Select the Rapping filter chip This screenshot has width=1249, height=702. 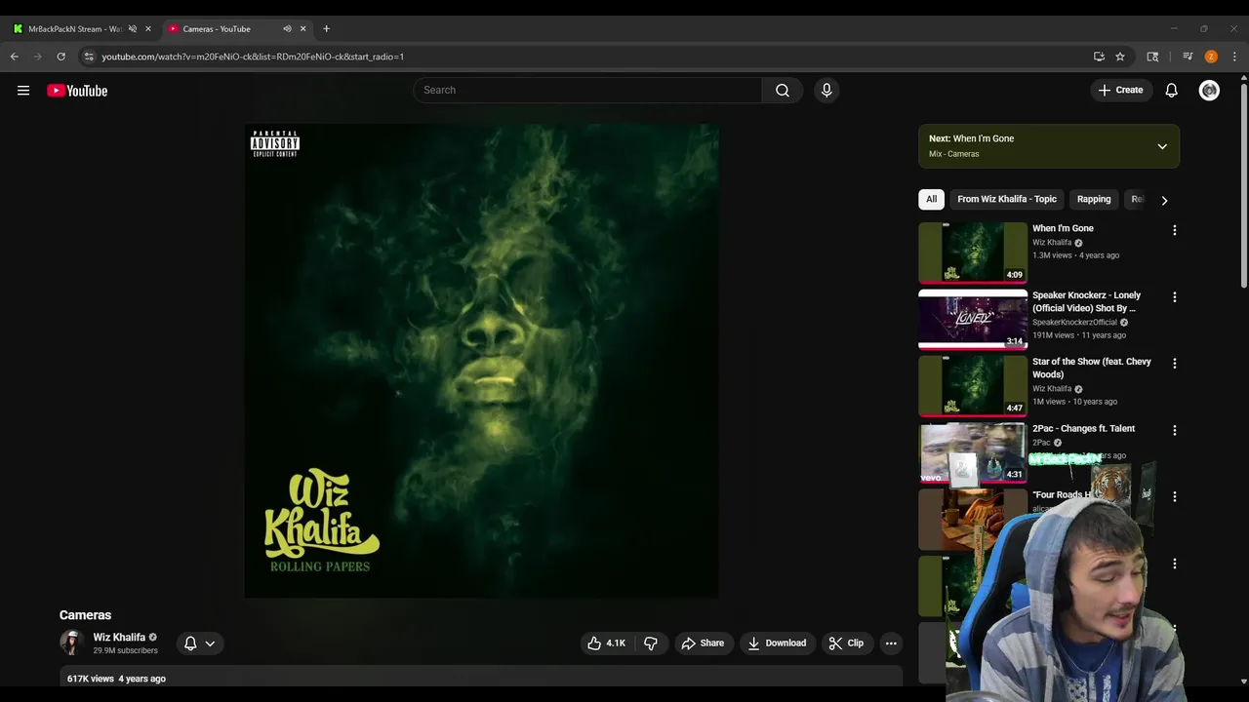click(x=1094, y=199)
